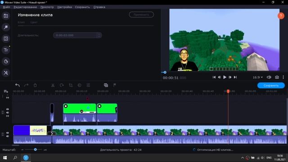The height and width of the screenshot is (162, 288).
Task: Zoom out timeline with minus button
Action: (22, 150)
